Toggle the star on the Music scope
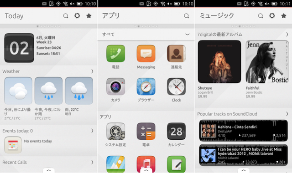Screen dimensions: 292x173 tap(284, 16)
